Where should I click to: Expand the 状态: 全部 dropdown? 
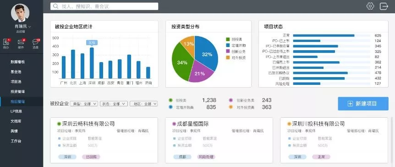pyautogui.click(x=114, y=104)
